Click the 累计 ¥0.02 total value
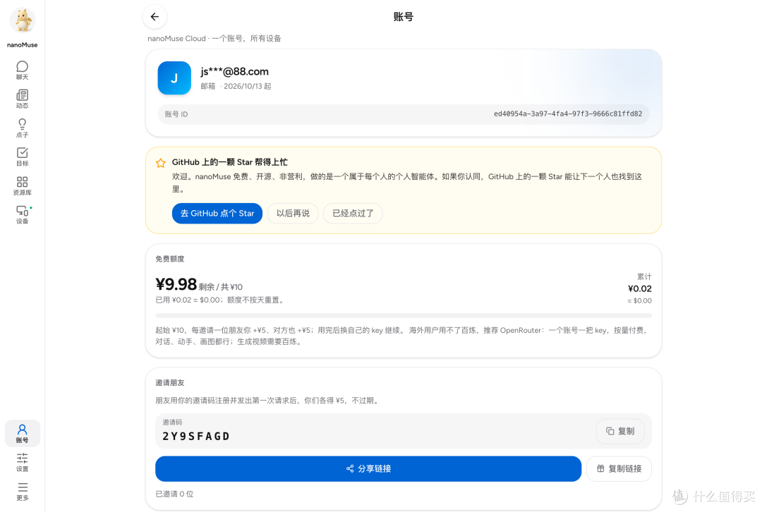The image size is (762, 512). pyautogui.click(x=639, y=288)
